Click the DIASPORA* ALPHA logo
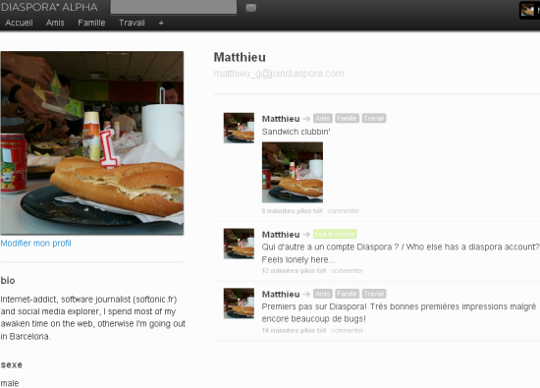This screenshot has height=388, width=540. point(49,7)
